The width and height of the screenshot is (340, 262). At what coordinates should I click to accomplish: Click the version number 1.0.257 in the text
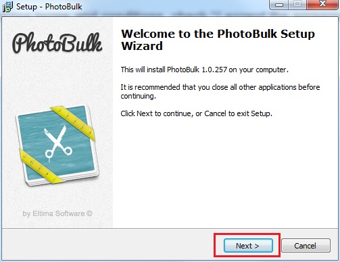click(x=214, y=70)
